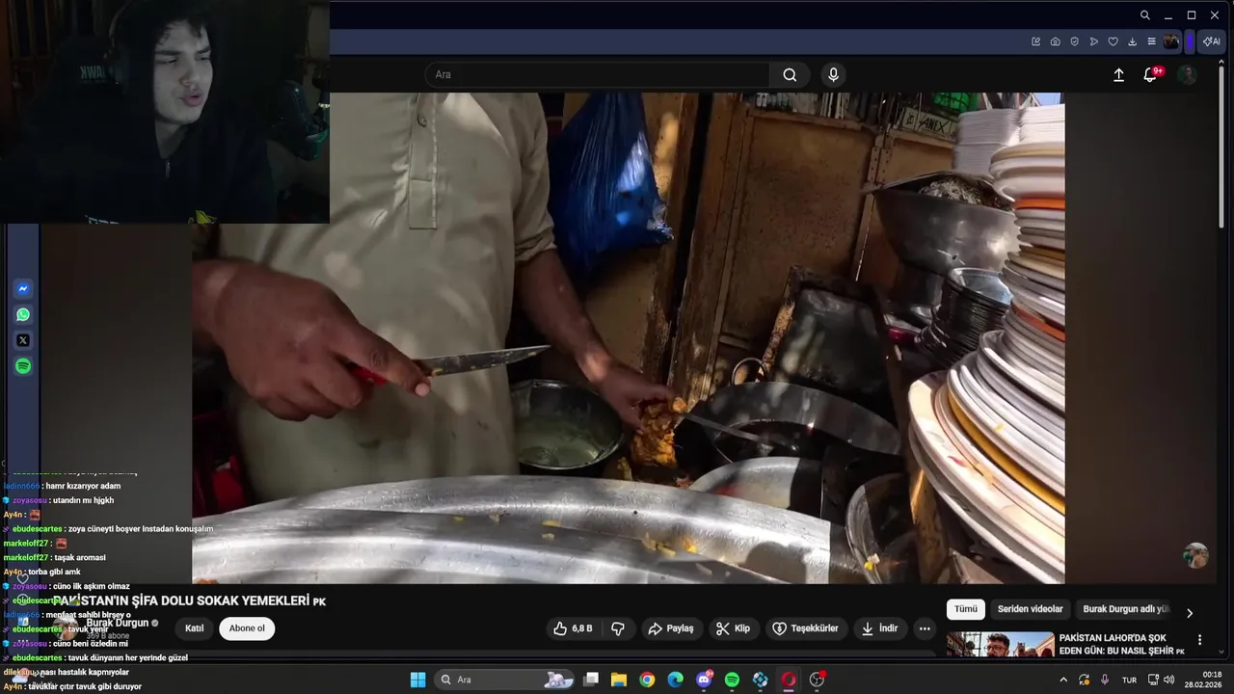The width and height of the screenshot is (1234, 694).
Task: Expand hidden system tray icons chevron
Action: tap(1063, 680)
